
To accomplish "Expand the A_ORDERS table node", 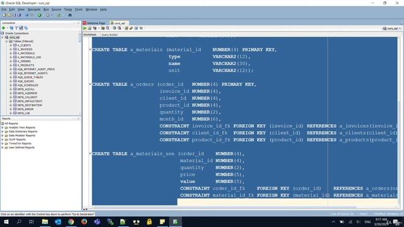I will click(11, 61).
